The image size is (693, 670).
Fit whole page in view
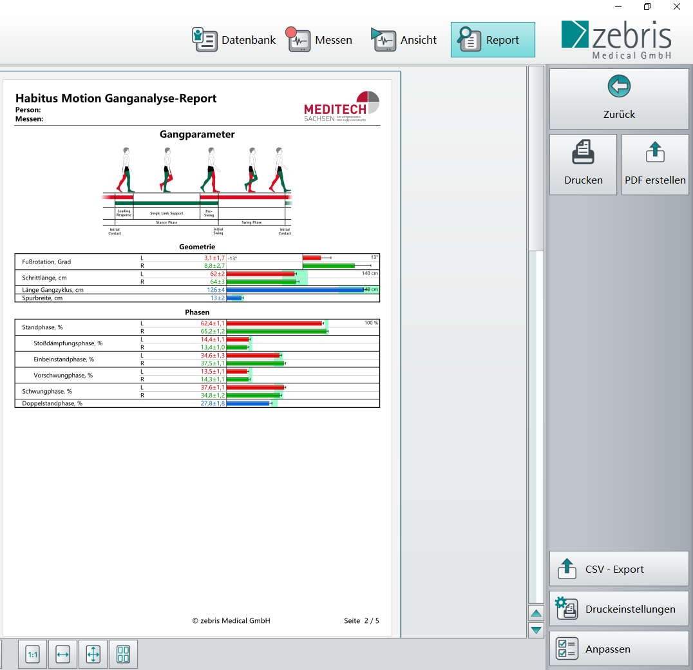pyautogui.click(x=93, y=654)
